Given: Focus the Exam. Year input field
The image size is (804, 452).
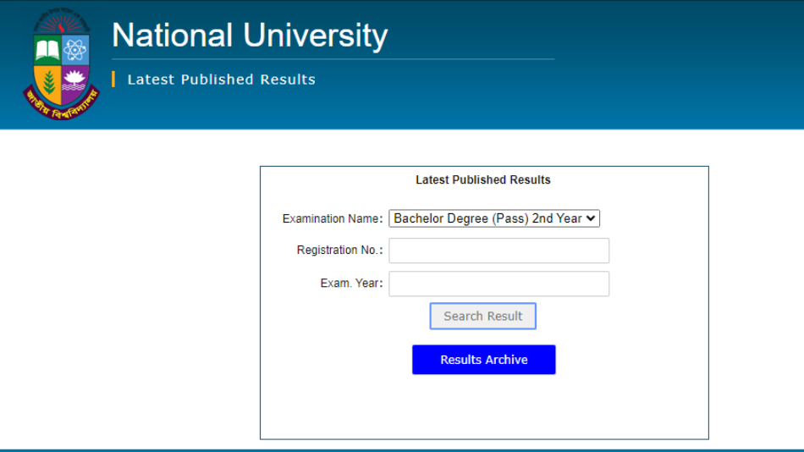Looking at the screenshot, I should point(499,284).
